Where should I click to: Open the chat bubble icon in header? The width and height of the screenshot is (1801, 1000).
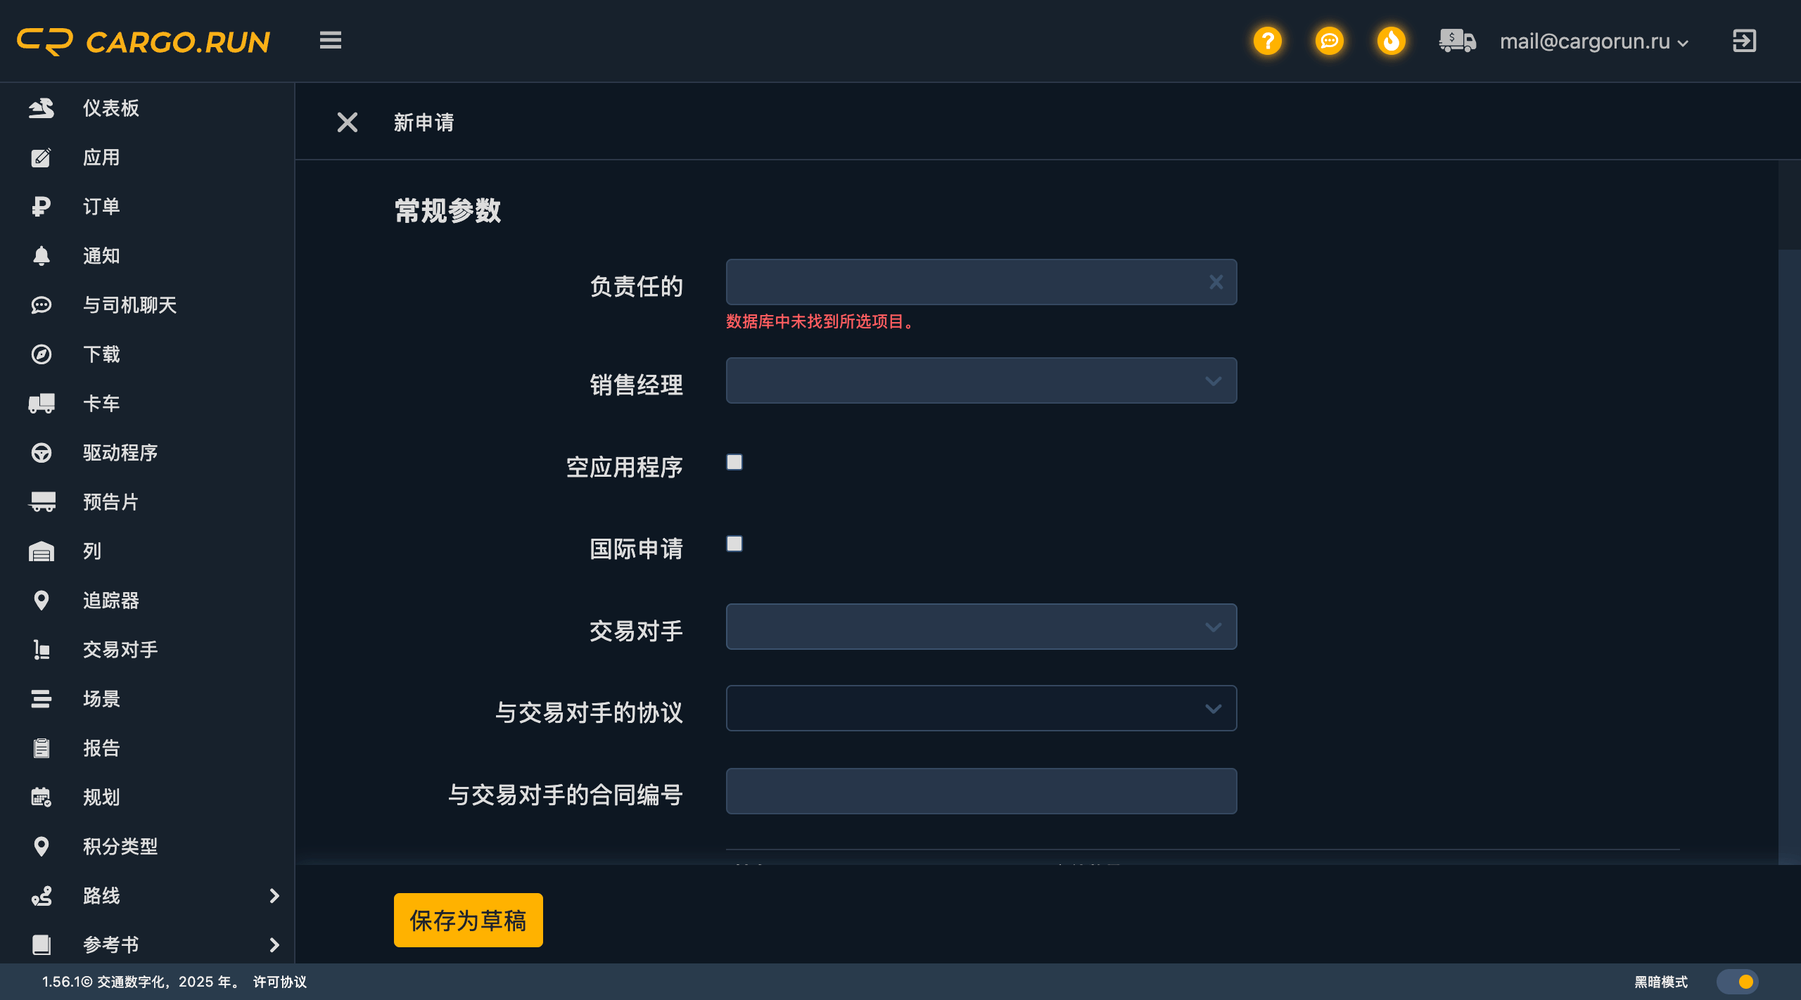click(1329, 41)
